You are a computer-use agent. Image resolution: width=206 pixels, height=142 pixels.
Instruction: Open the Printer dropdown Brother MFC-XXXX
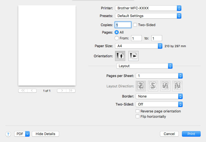(x=148, y=8)
